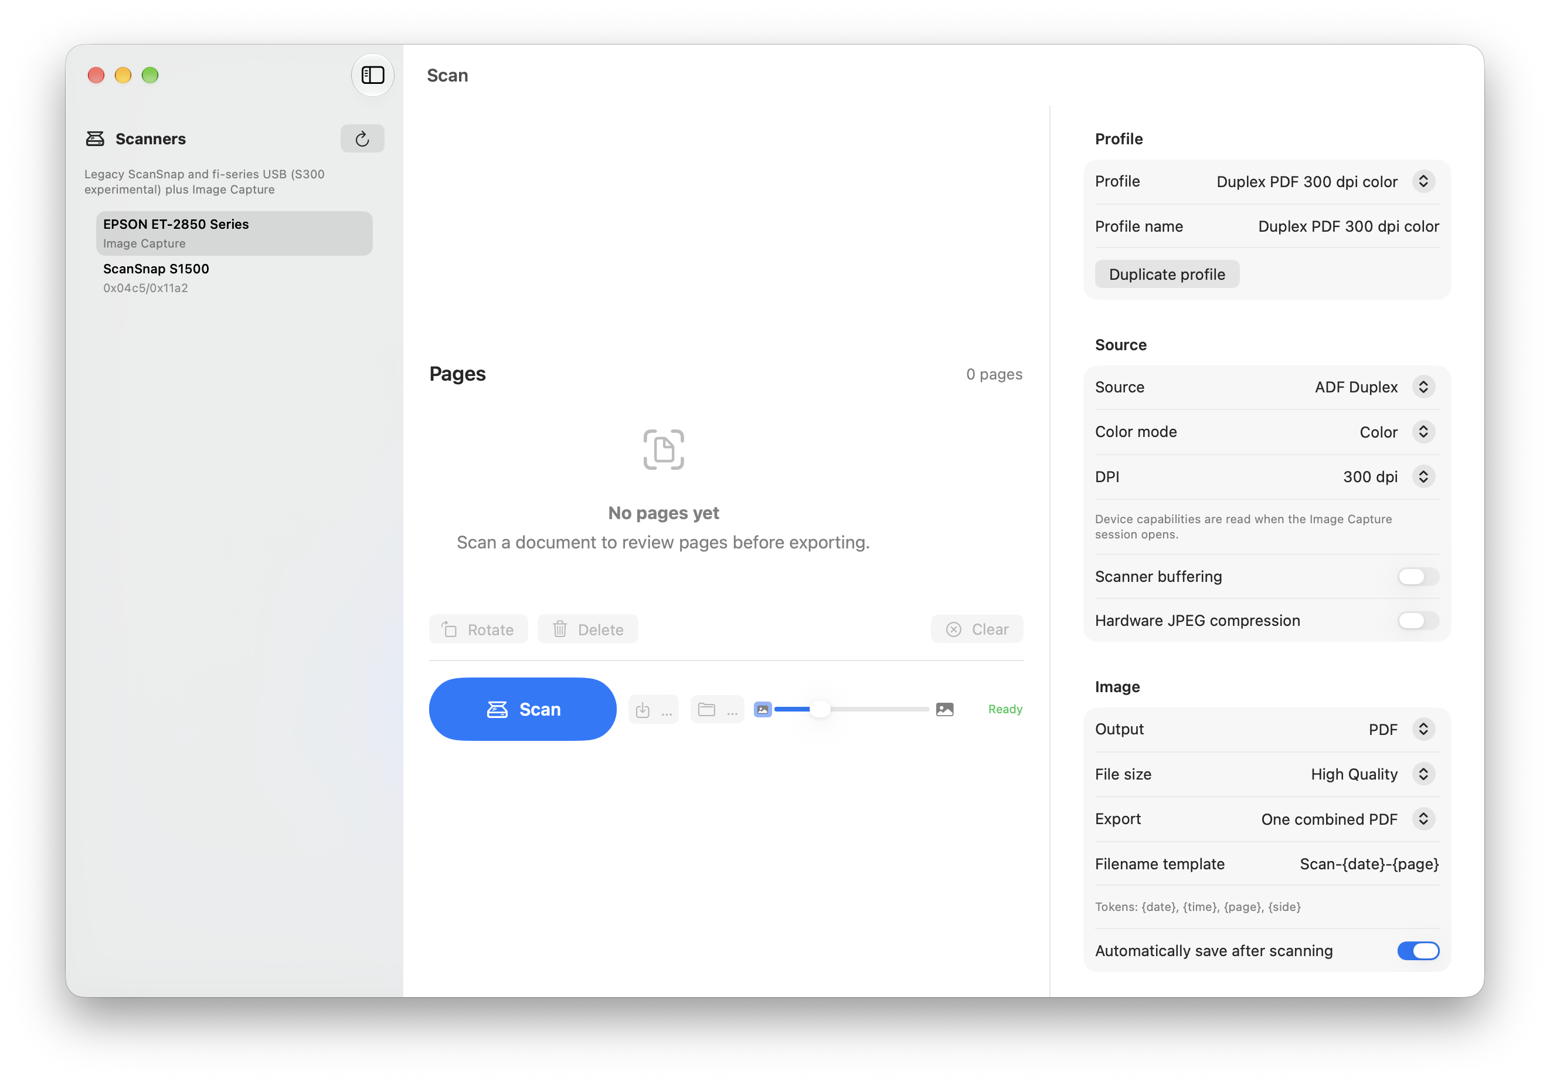This screenshot has width=1550, height=1084.
Task: Turn on Hardware JPEG compression
Action: tap(1418, 620)
